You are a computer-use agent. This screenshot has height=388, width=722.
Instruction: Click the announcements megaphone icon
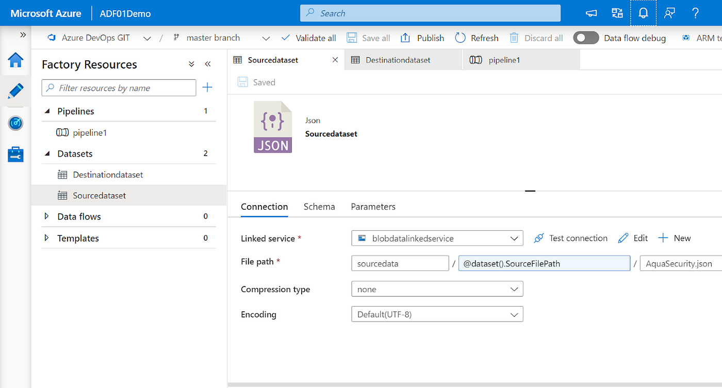[592, 13]
